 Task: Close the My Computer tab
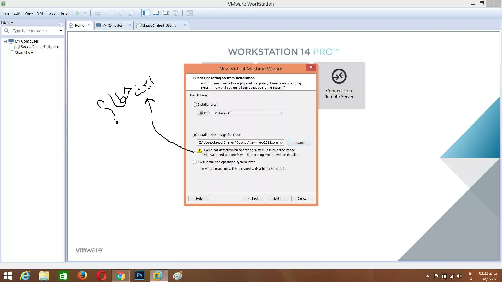click(x=130, y=25)
